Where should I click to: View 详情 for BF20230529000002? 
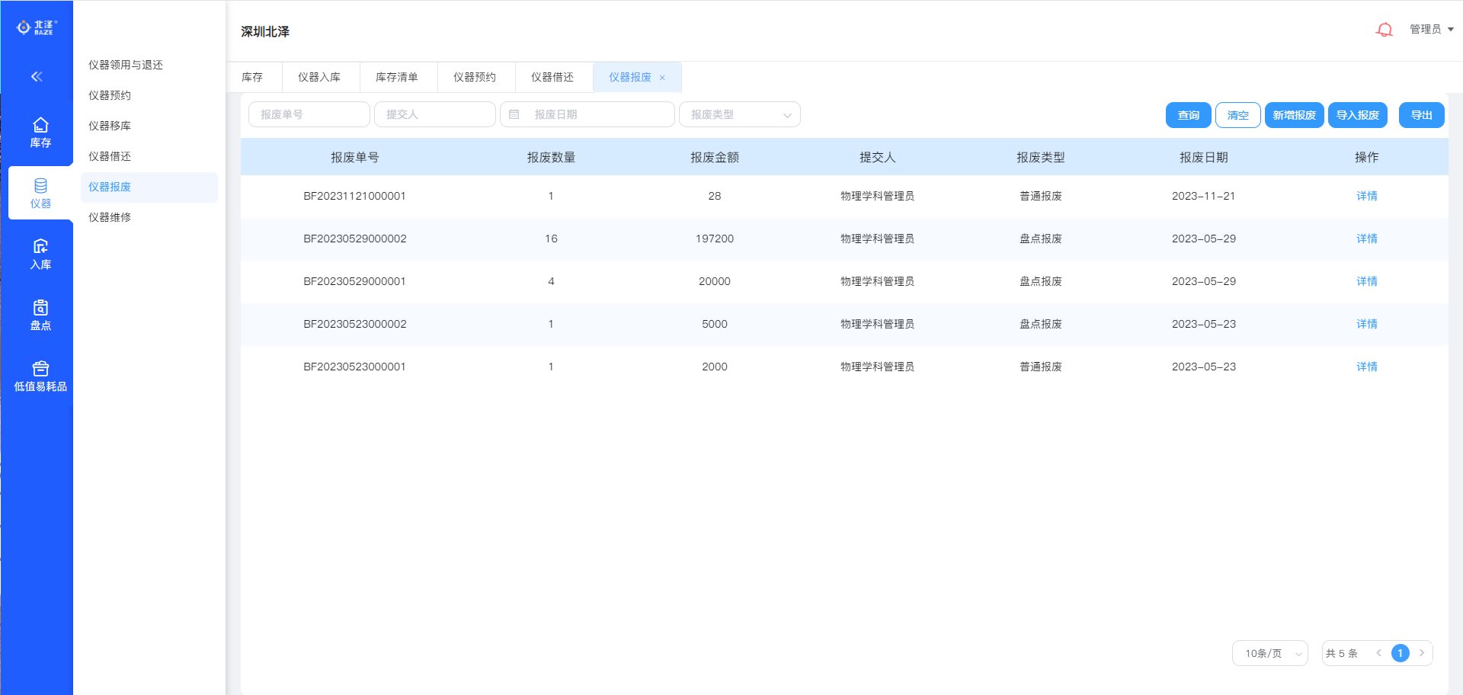click(x=1366, y=239)
